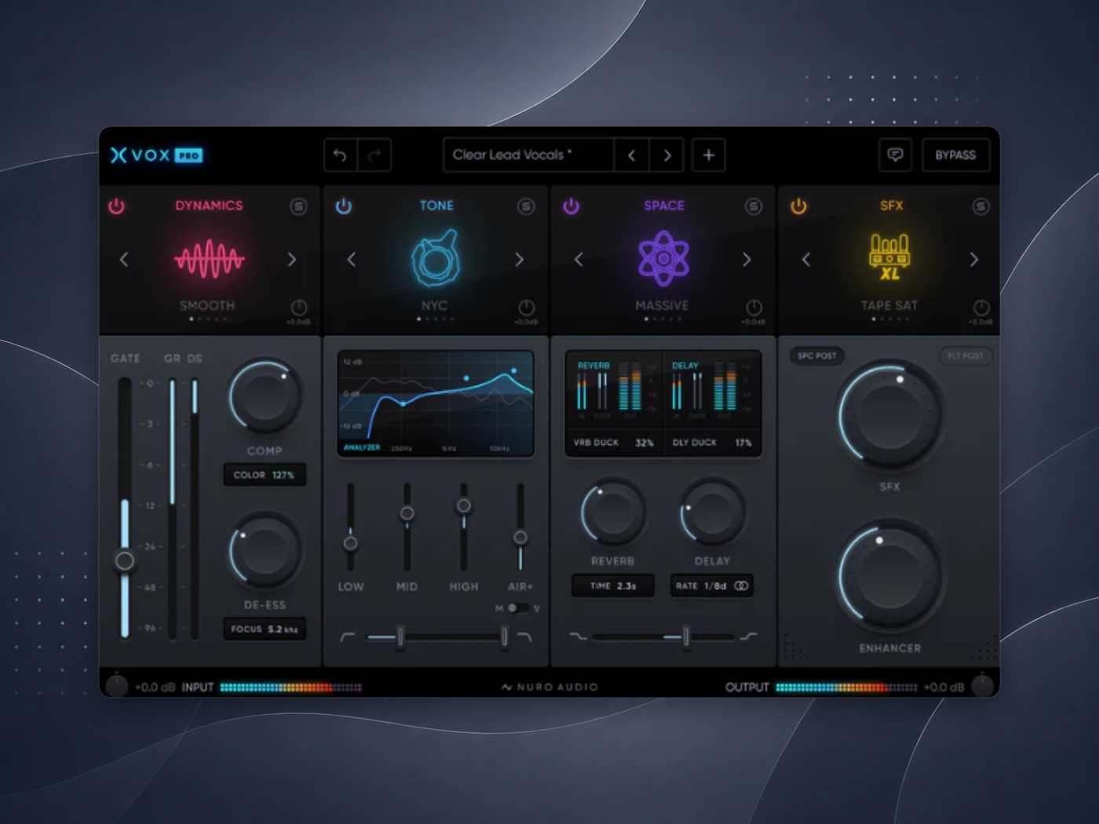
Task: Go to next Dynamics style
Action: pos(292,259)
